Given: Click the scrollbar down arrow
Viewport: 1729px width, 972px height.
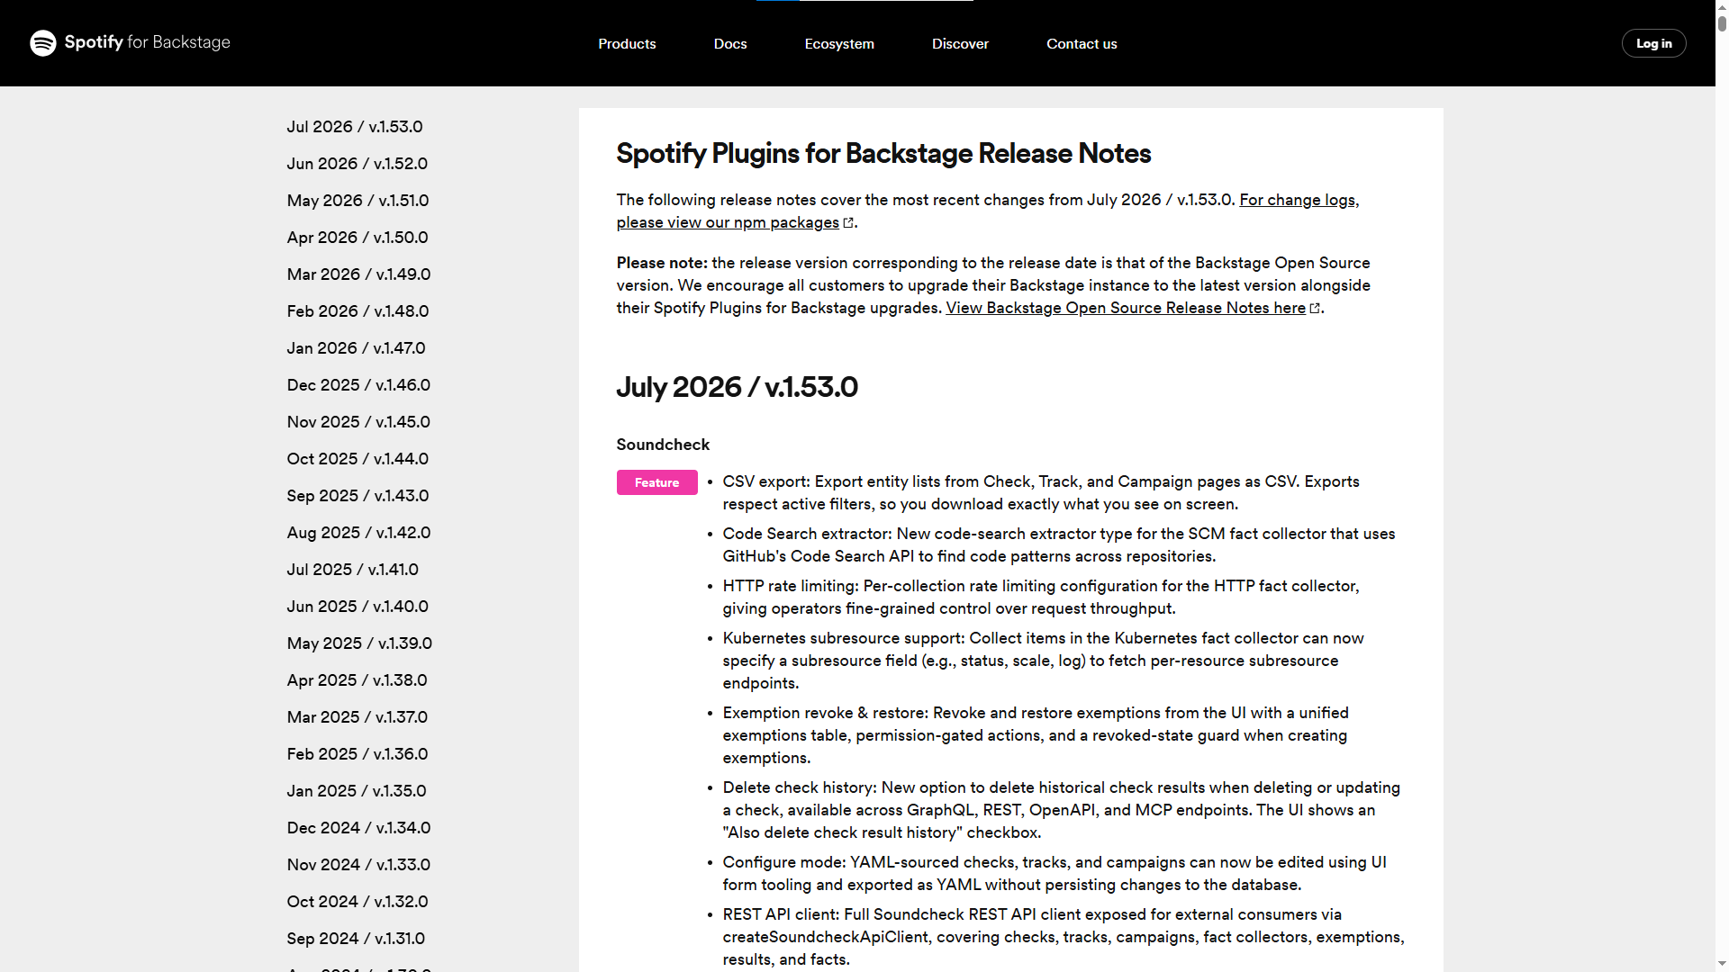Looking at the screenshot, I should click(1722, 965).
